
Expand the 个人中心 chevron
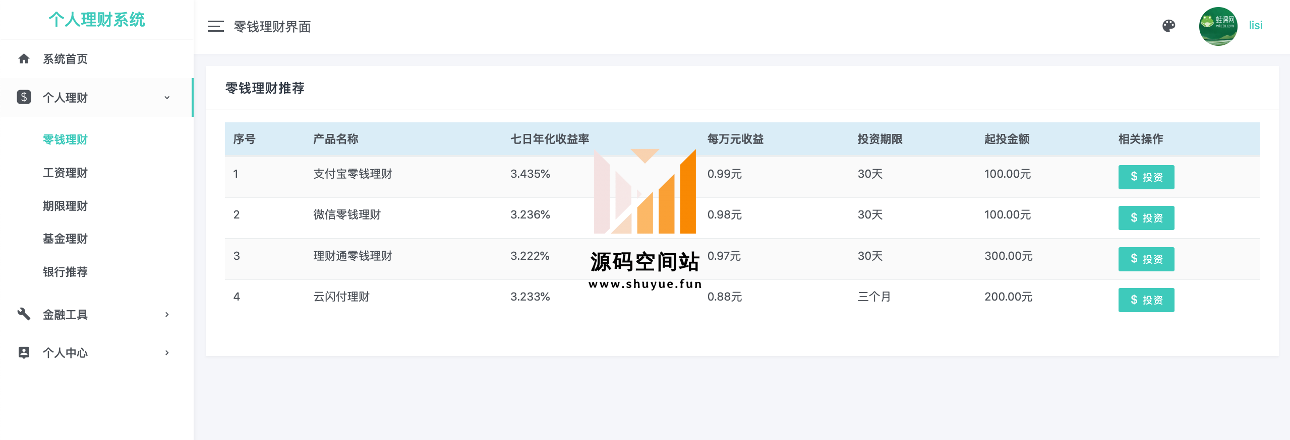167,353
